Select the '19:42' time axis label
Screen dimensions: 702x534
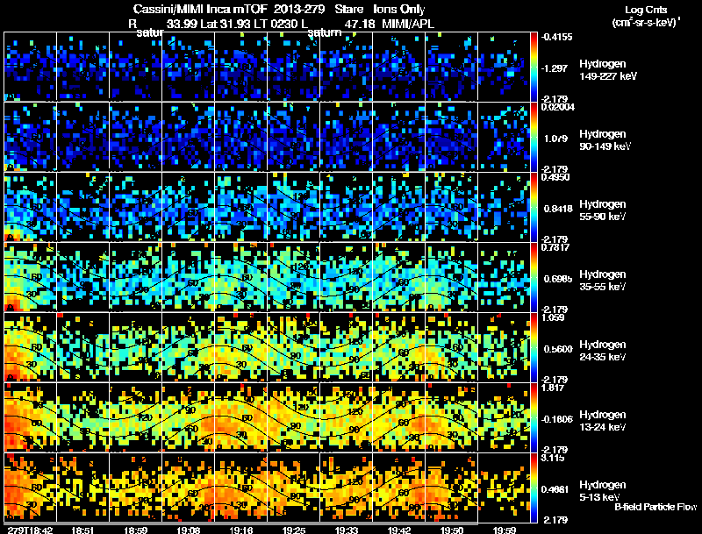[x=399, y=530]
